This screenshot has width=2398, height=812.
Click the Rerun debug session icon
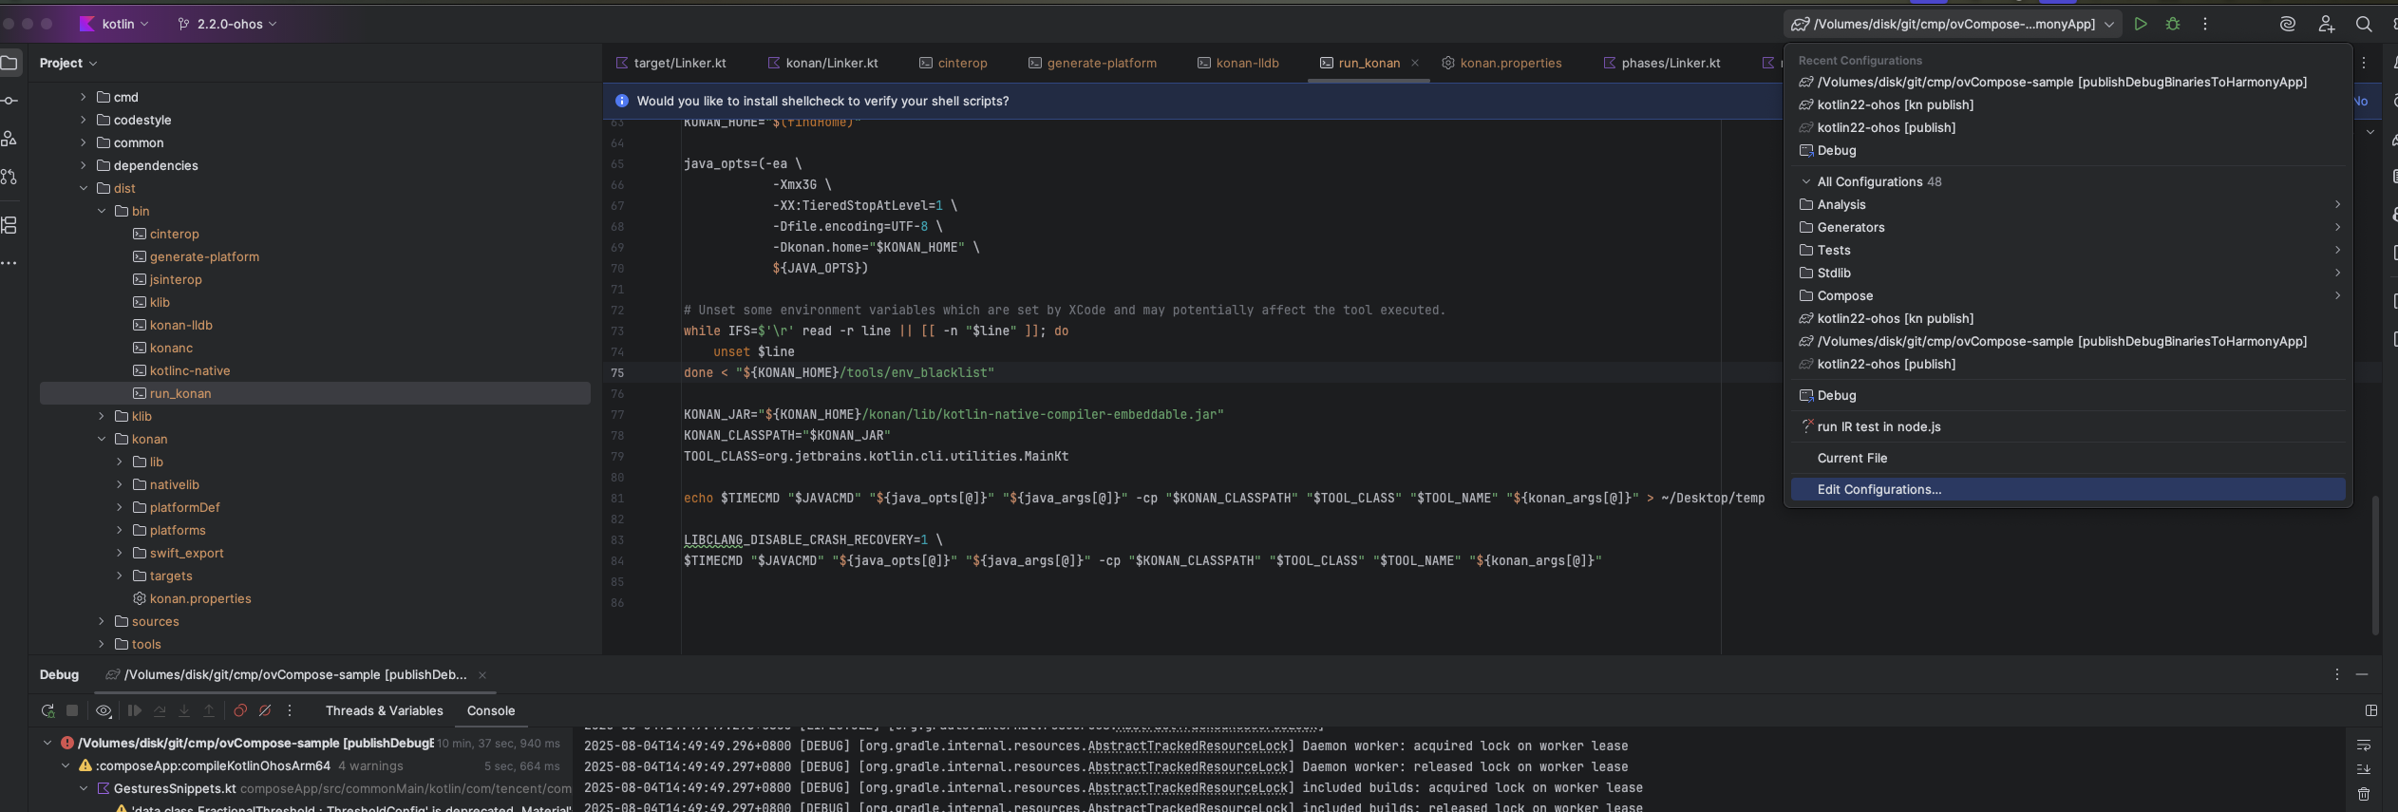click(47, 710)
